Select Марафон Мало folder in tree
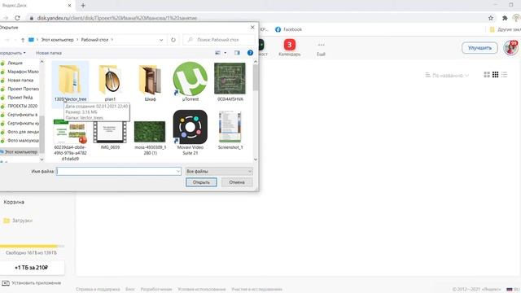 [x=23, y=72]
